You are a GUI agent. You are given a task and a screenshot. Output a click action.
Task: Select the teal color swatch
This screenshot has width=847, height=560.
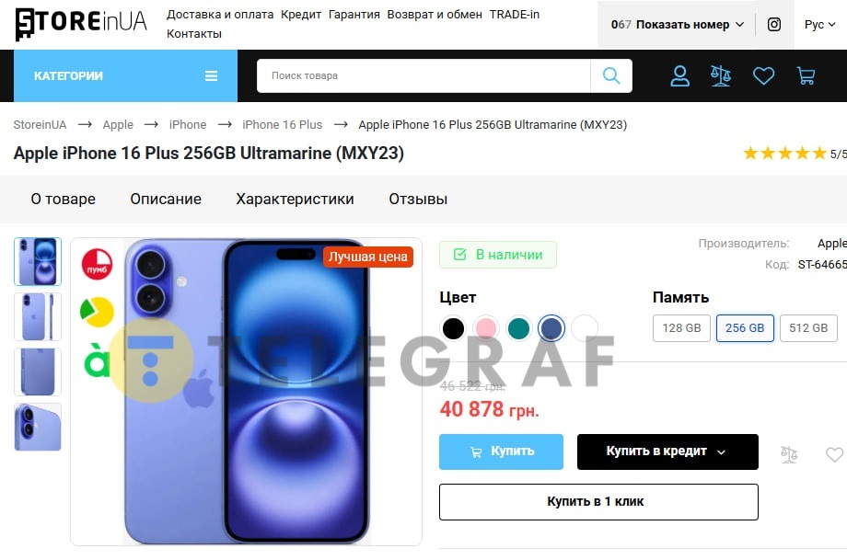pyautogui.click(x=518, y=328)
